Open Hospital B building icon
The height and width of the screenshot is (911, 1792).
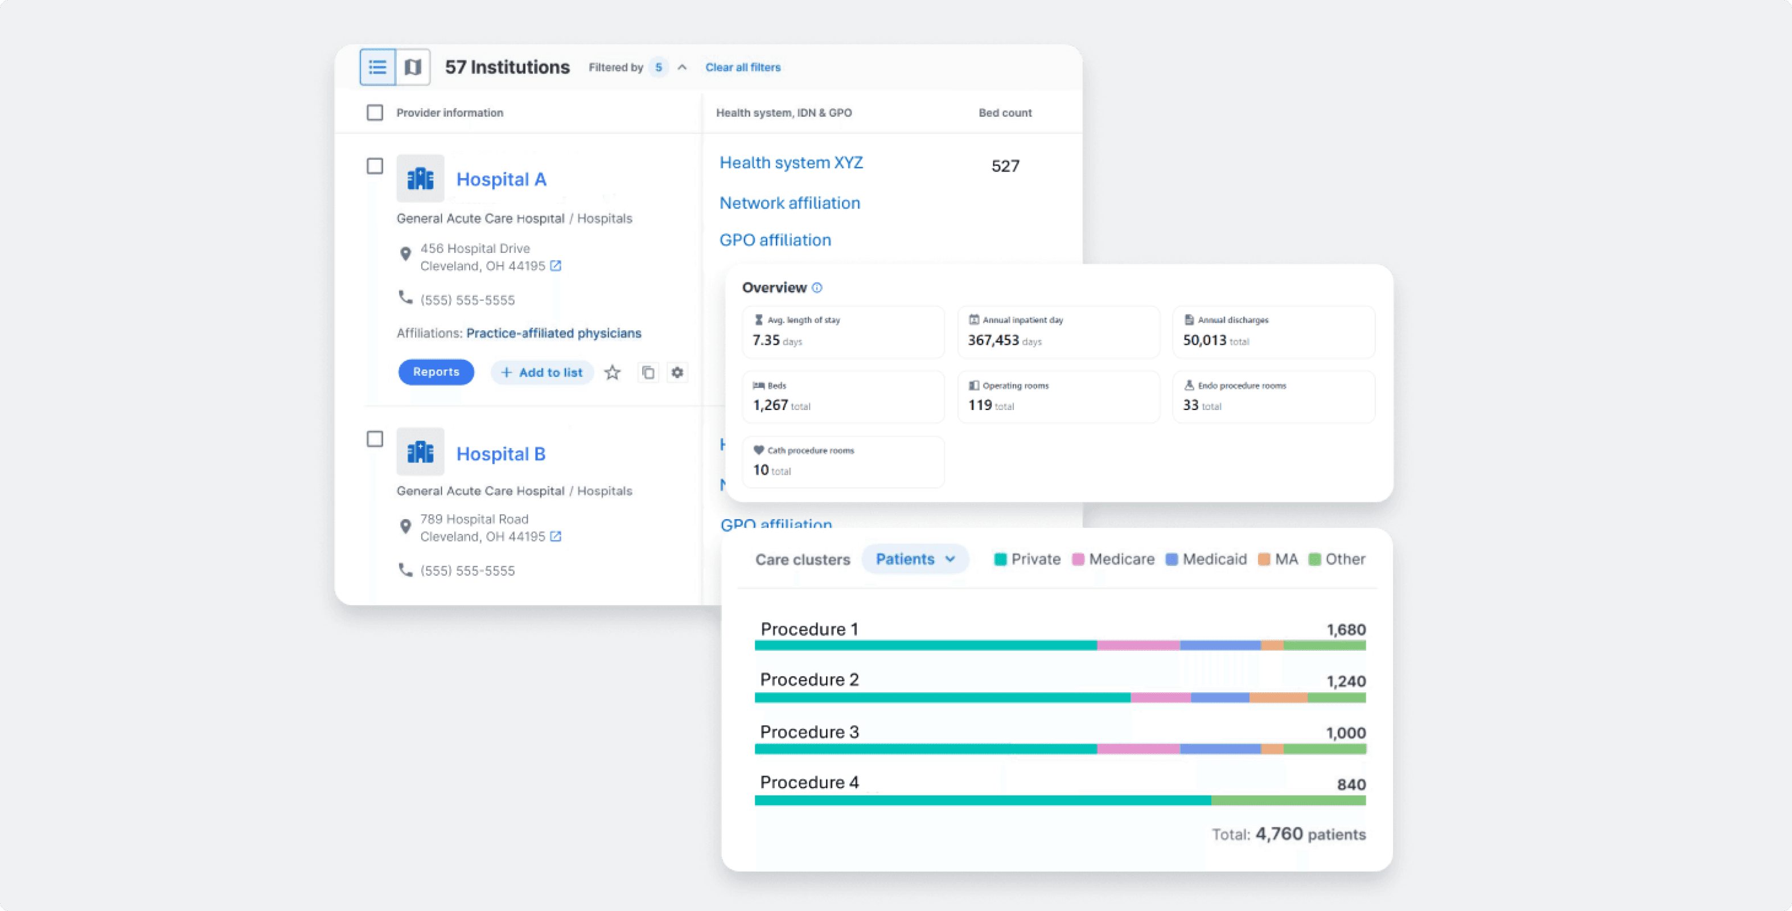pos(420,452)
